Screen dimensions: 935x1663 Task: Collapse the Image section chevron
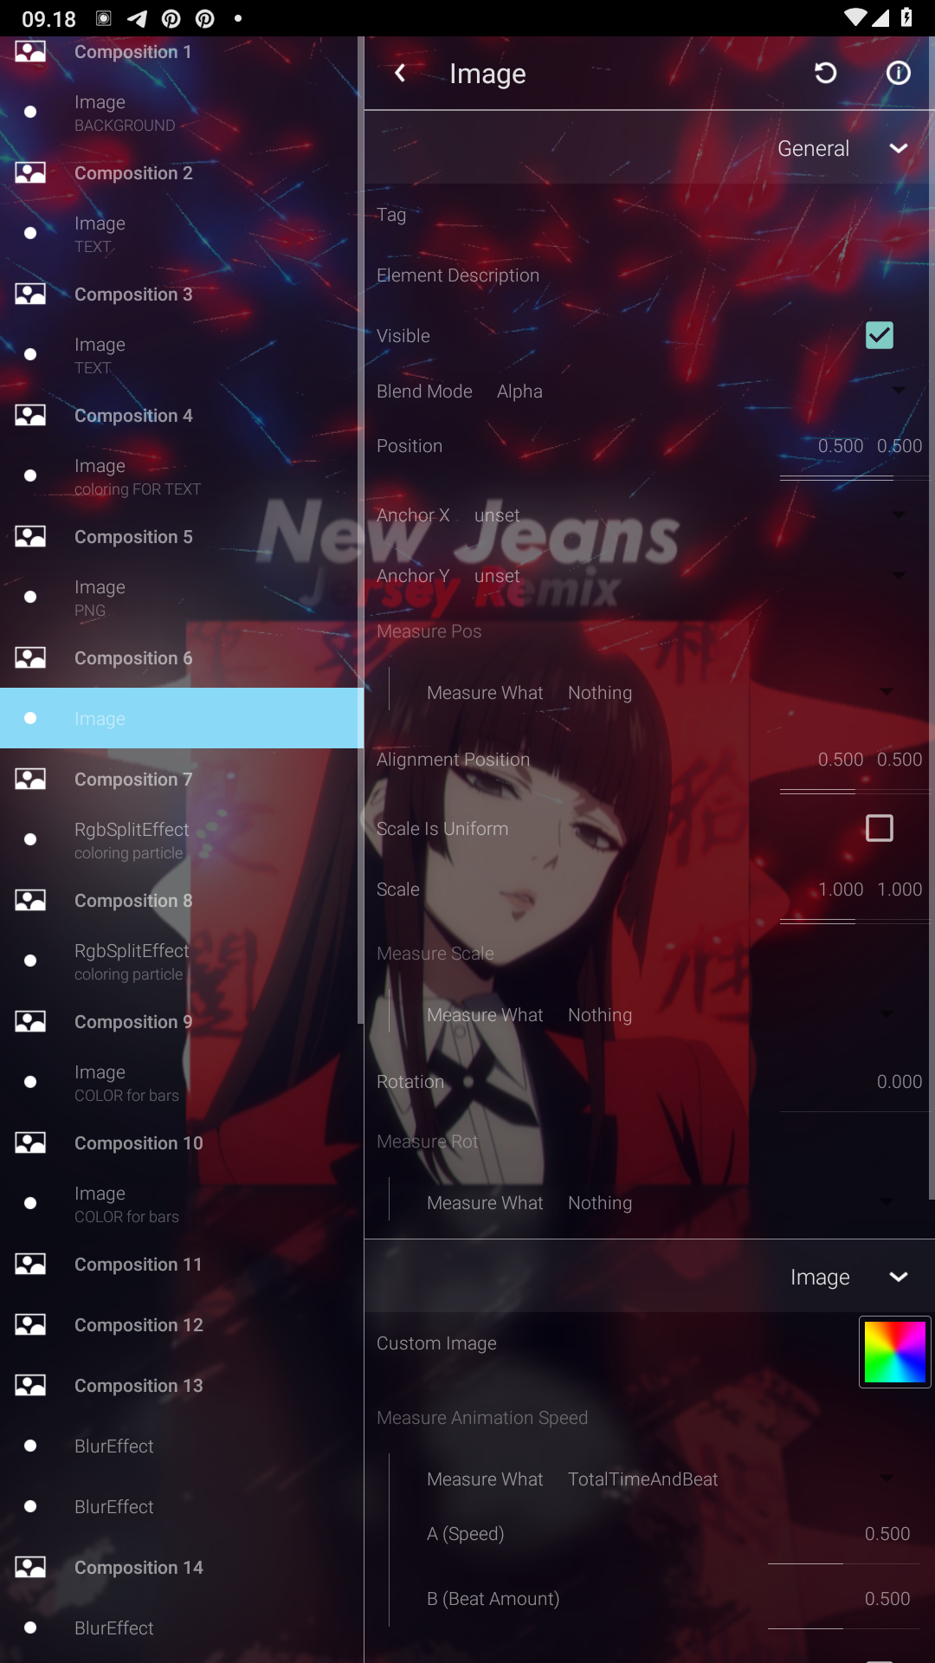coord(899,1277)
